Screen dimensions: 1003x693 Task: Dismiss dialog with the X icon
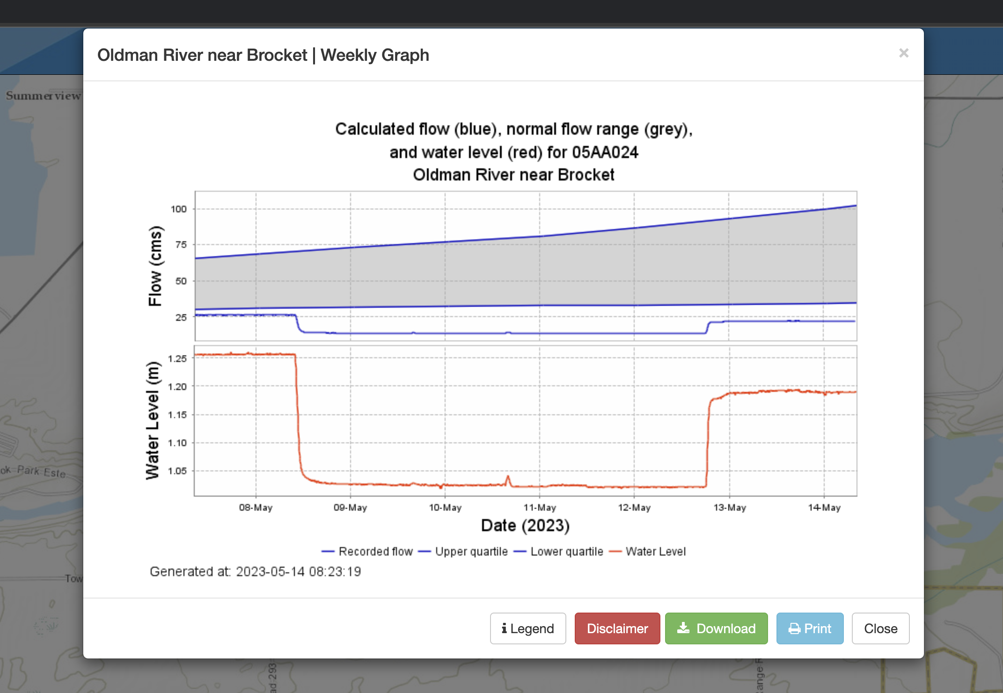tap(904, 53)
